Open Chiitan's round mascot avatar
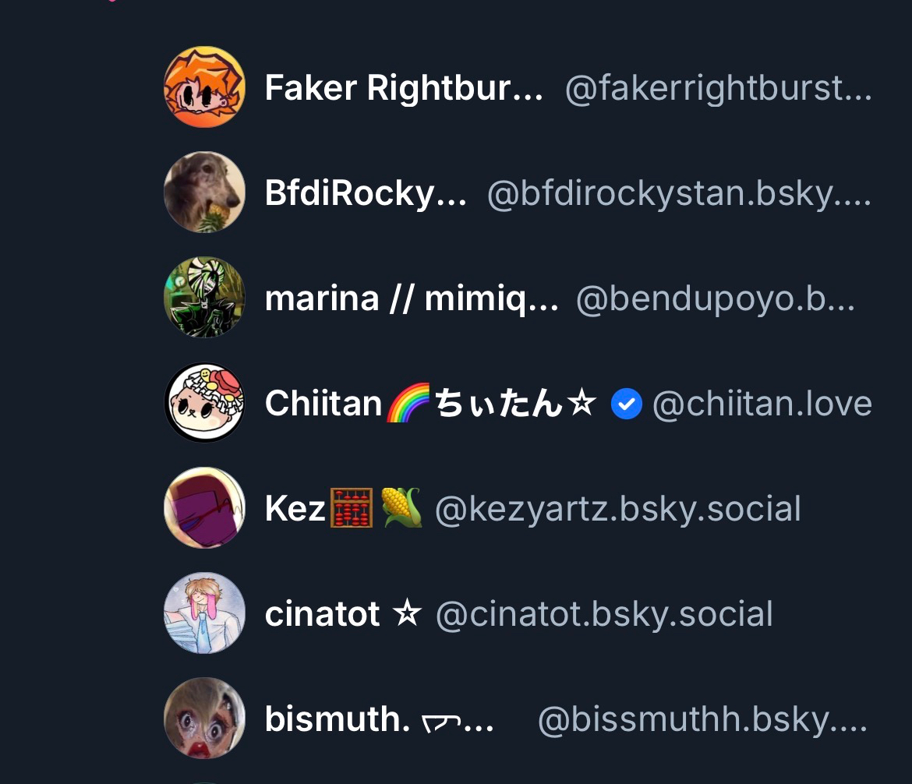Viewport: 912px width, 784px height. [204, 402]
